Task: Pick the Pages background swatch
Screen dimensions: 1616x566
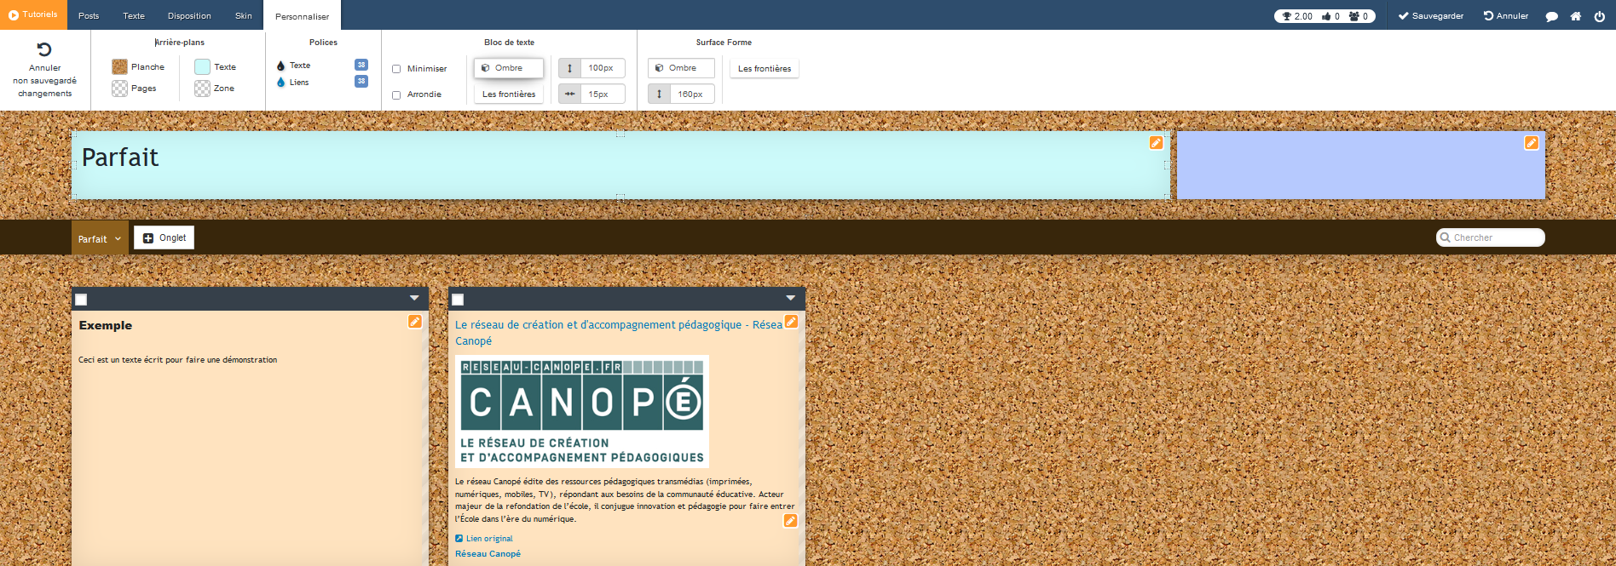Action: click(119, 89)
